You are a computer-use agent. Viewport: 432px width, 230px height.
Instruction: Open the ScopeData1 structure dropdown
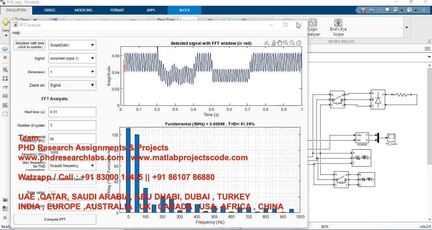pyautogui.click(x=72, y=45)
